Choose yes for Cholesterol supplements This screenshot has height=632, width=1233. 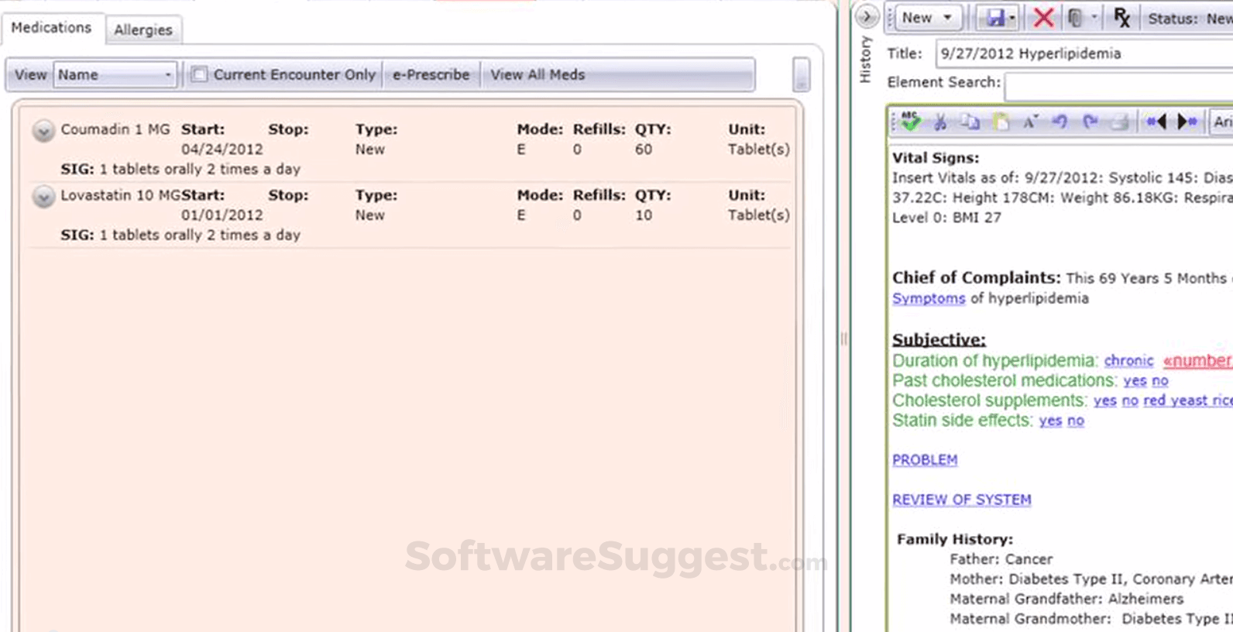pos(1105,400)
